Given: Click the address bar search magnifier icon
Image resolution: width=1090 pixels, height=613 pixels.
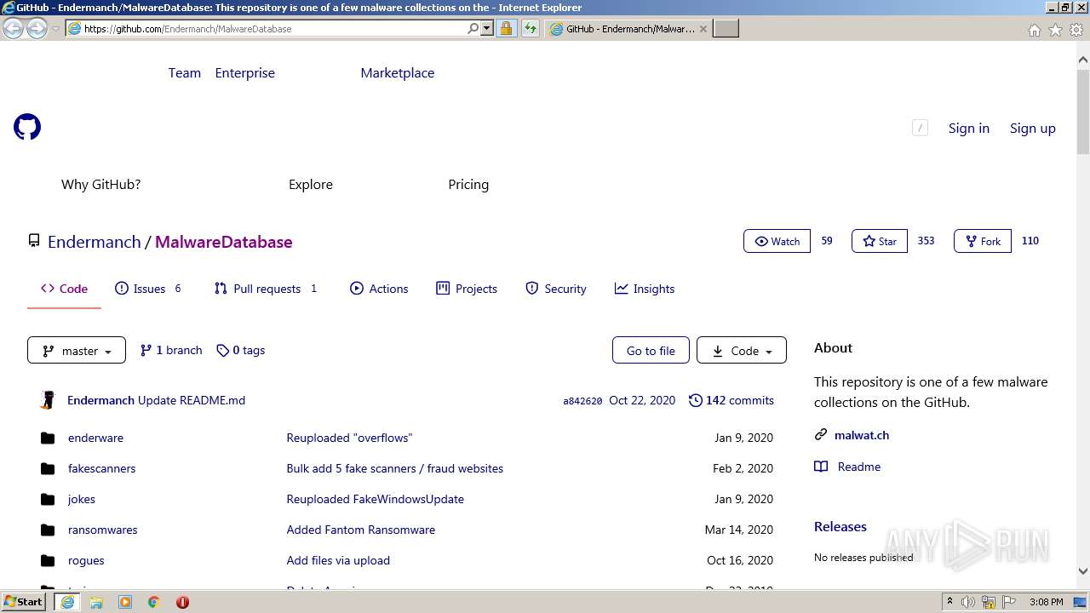Looking at the screenshot, I should point(473,28).
